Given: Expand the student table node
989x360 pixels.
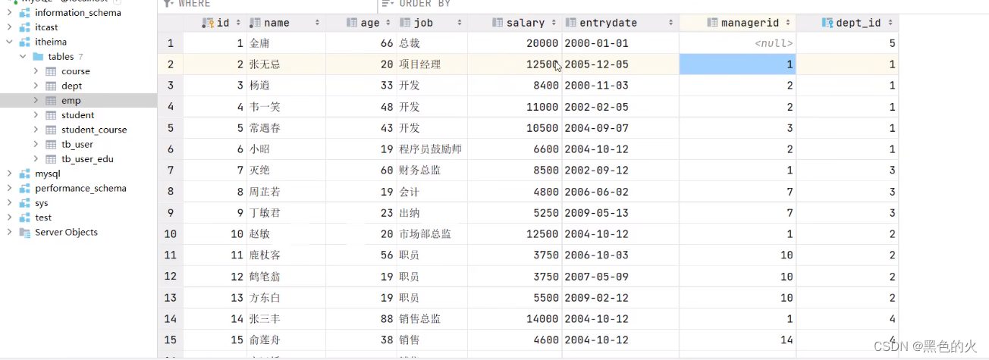Looking at the screenshot, I should (36, 115).
